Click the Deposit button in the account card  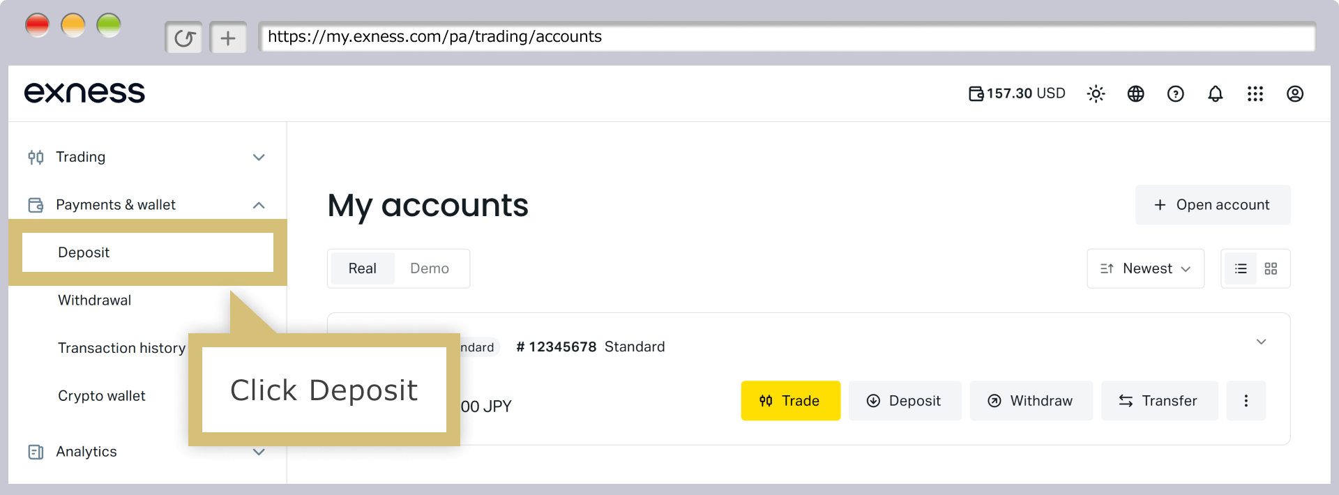tap(905, 401)
